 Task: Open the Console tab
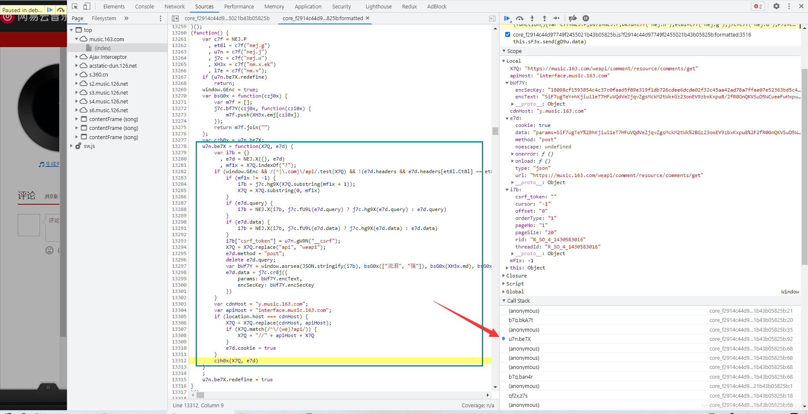(144, 6)
